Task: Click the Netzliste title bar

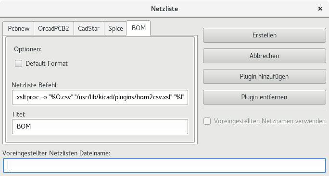Action: coord(164,9)
